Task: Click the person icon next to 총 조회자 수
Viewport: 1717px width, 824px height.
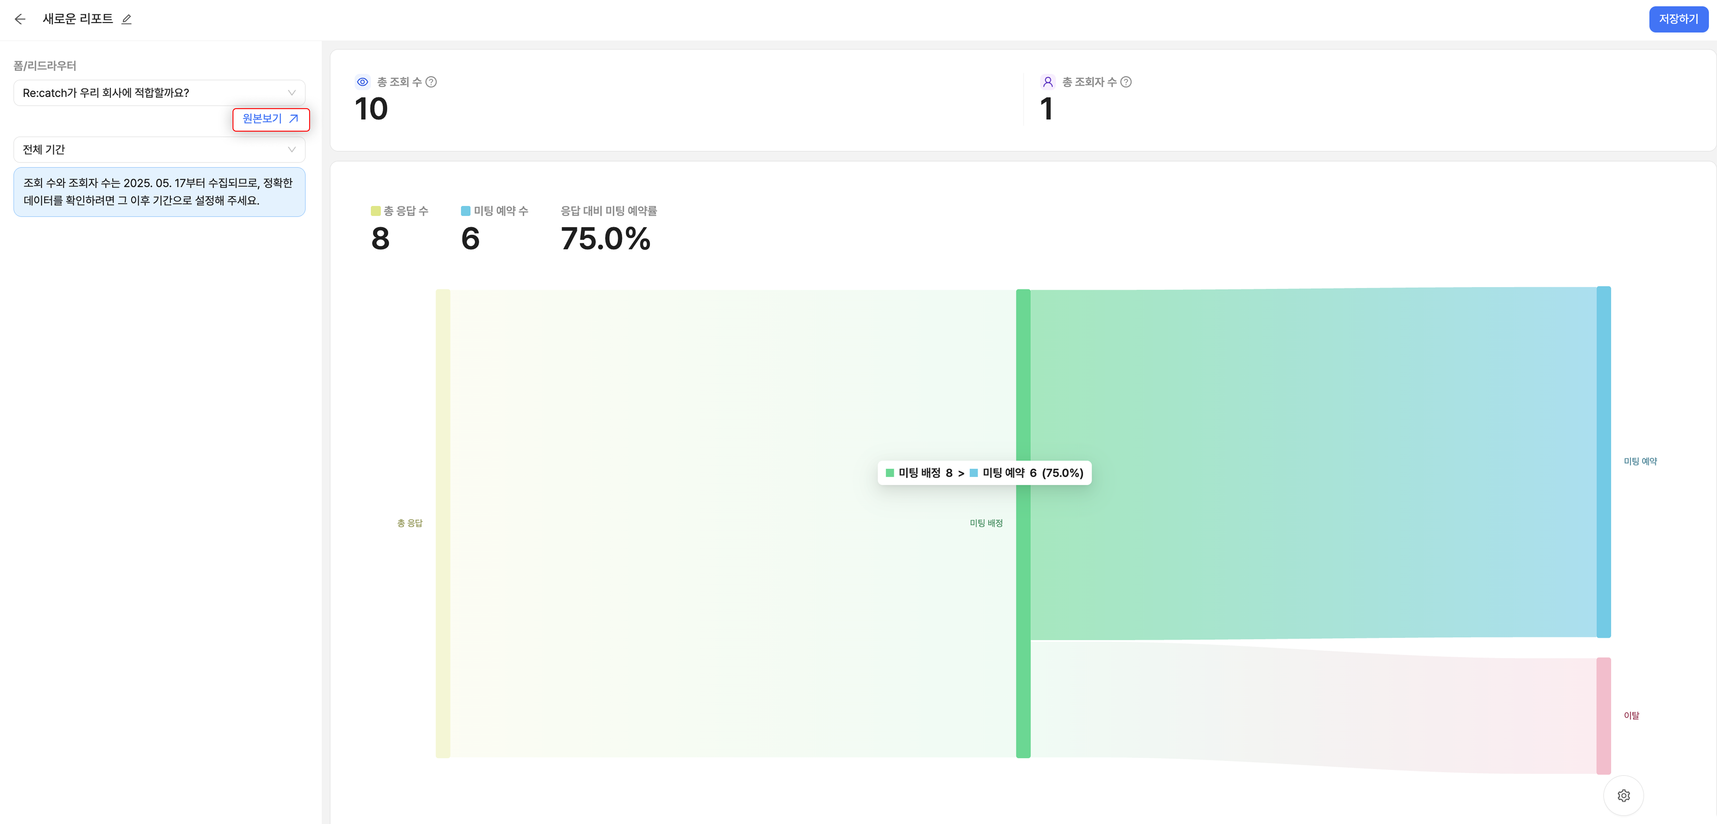Action: 1048,82
